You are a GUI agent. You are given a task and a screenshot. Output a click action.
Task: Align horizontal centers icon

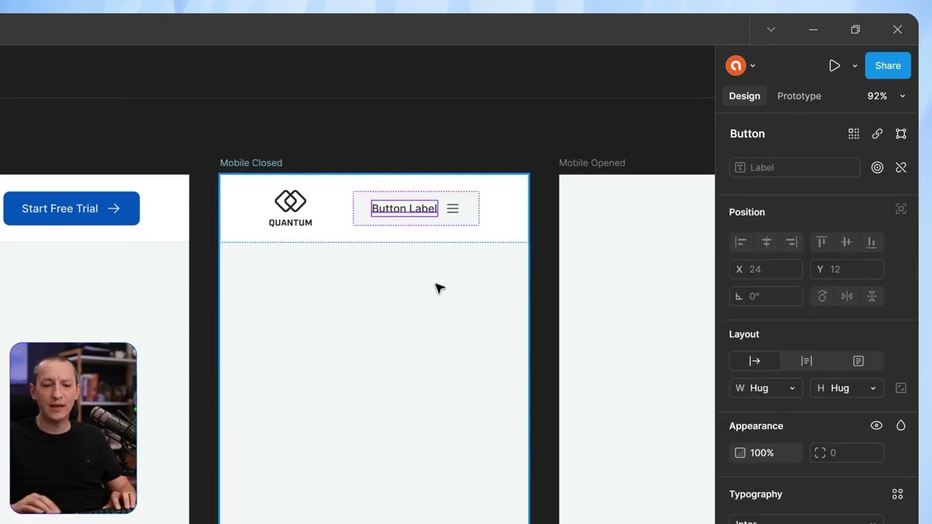[x=766, y=242]
